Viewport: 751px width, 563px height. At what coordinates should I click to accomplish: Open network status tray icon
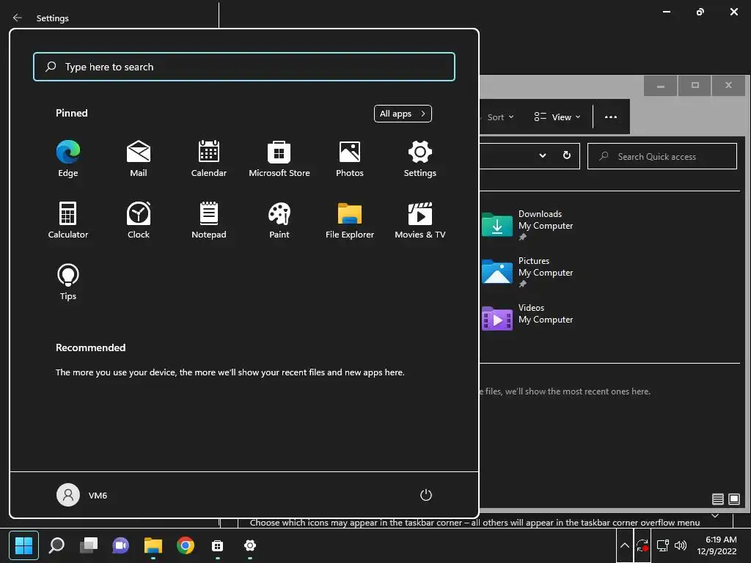coord(662,545)
